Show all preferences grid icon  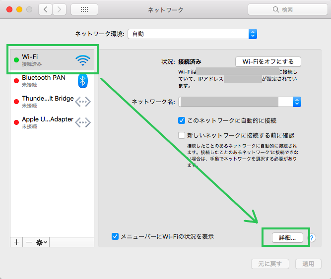tap(84, 9)
